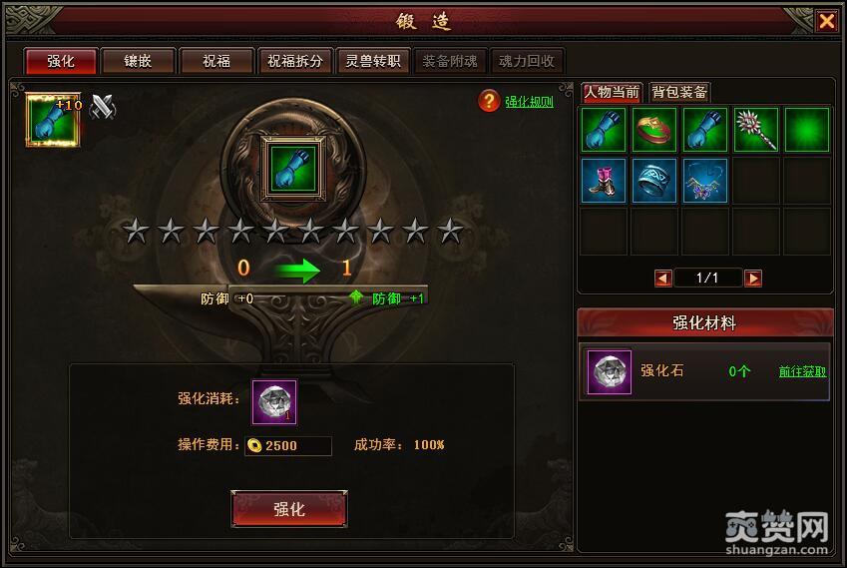847x568 pixels.
Task: Pick the pink boots equipment icon
Action: (604, 181)
